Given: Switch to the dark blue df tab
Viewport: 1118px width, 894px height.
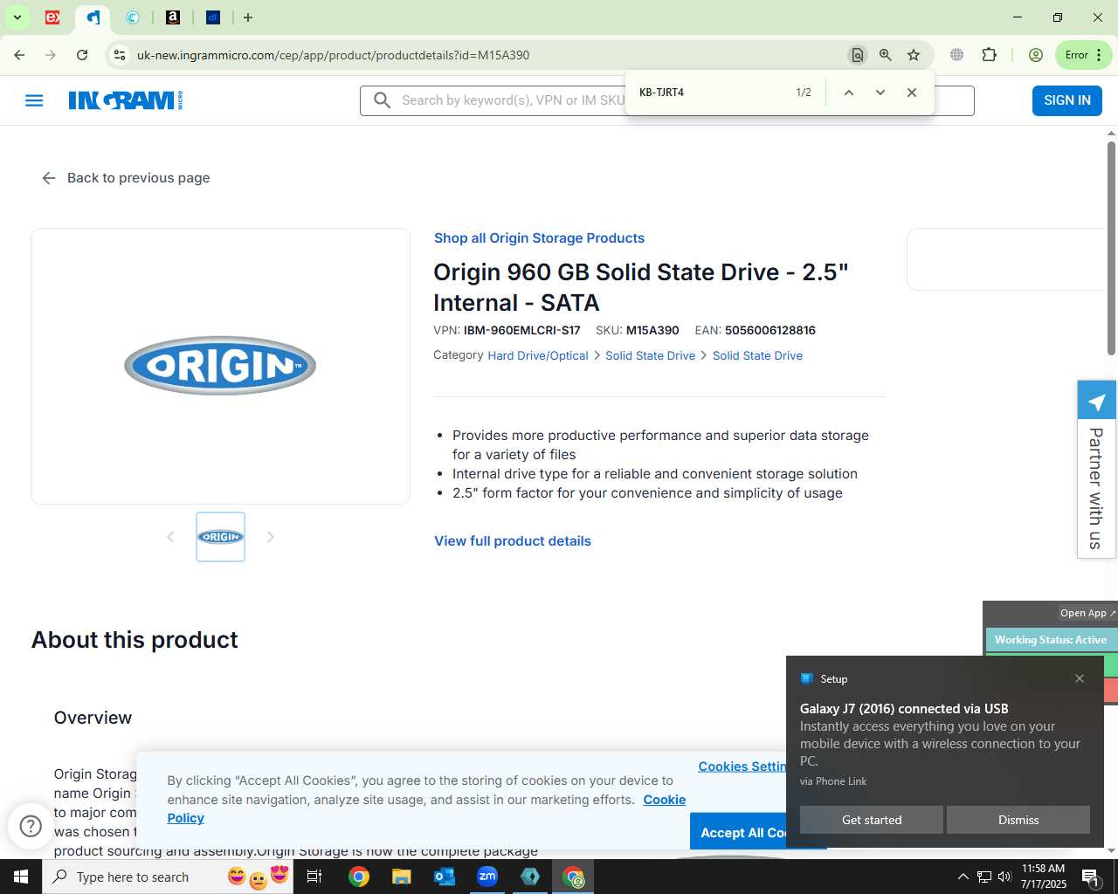Looking at the screenshot, I should (x=213, y=17).
